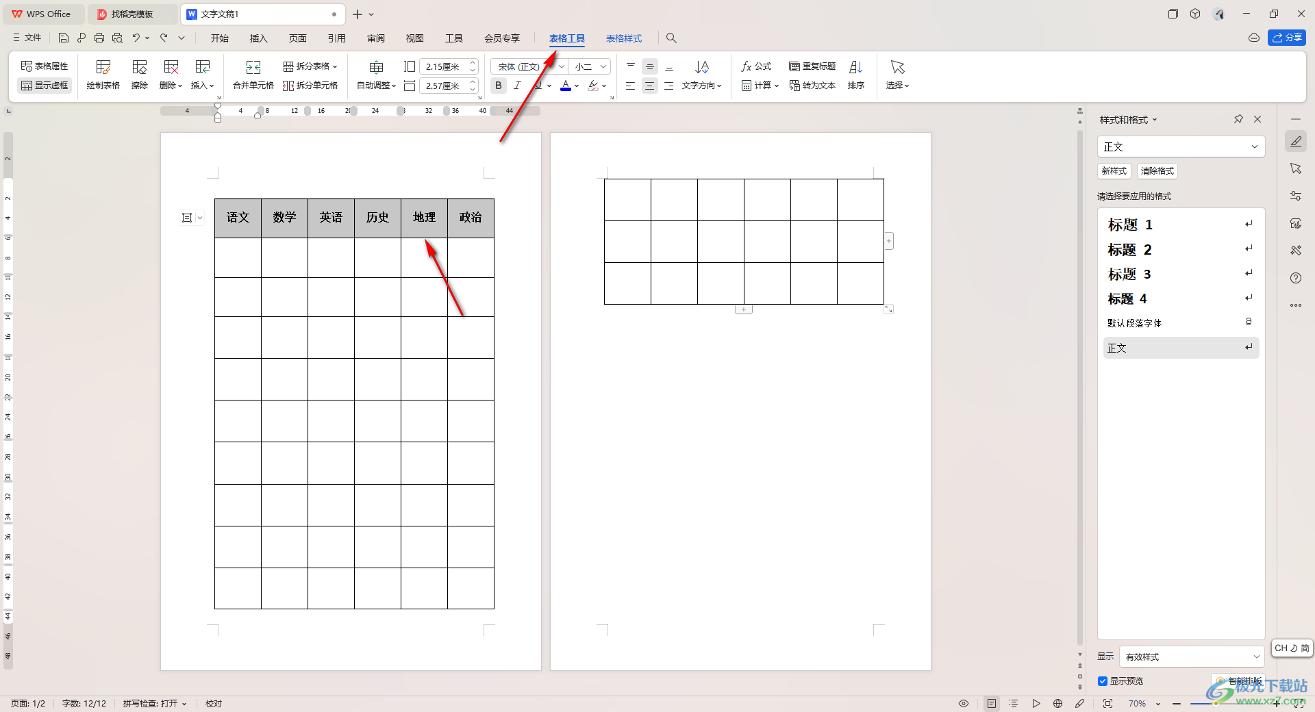Click Split Cells (拆分单元格)
The width and height of the screenshot is (1315, 712).
coord(310,86)
